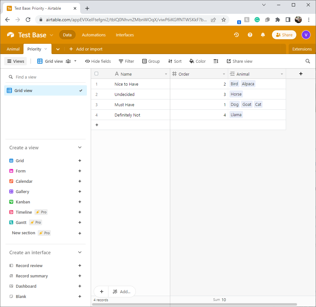Click the Llama linked record chip
Screen dimensions: 316x307
[236, 115]
